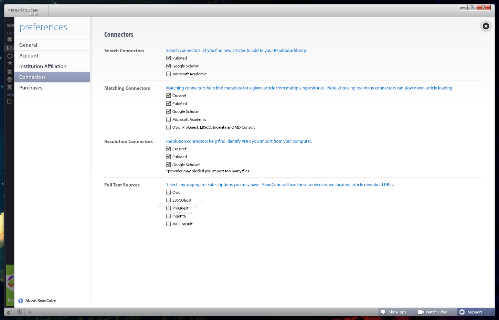Uncheck PubMed under Matching Connectors

click(169, 104)
